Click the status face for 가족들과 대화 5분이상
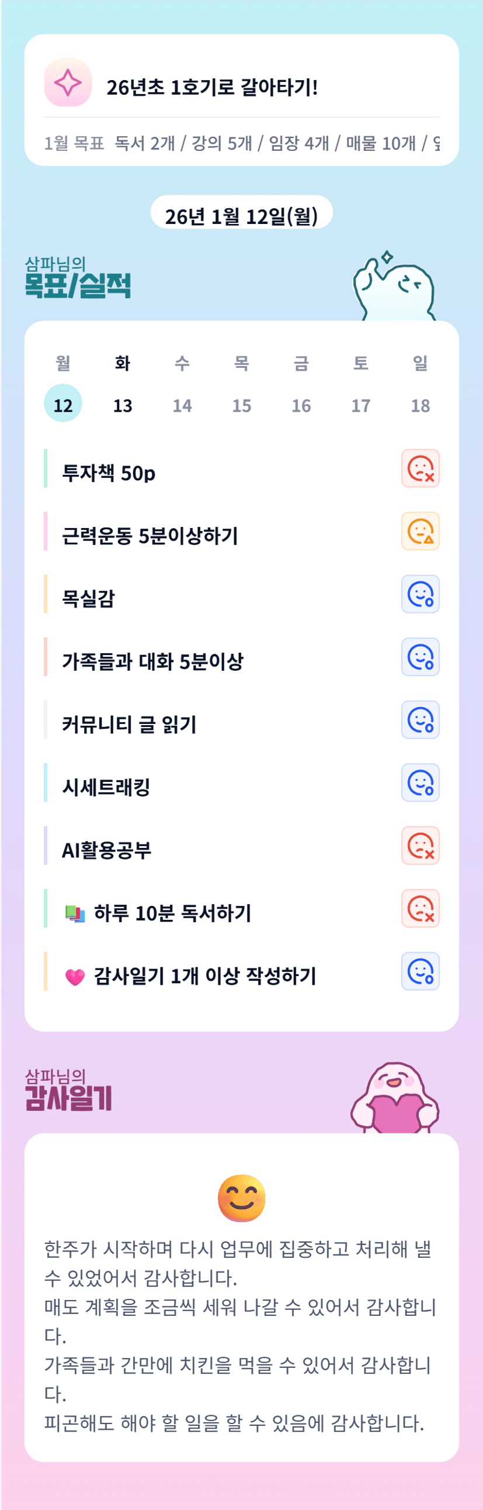Image resolution: width=483 pixels, height=1510 pixels. point(420,657)
